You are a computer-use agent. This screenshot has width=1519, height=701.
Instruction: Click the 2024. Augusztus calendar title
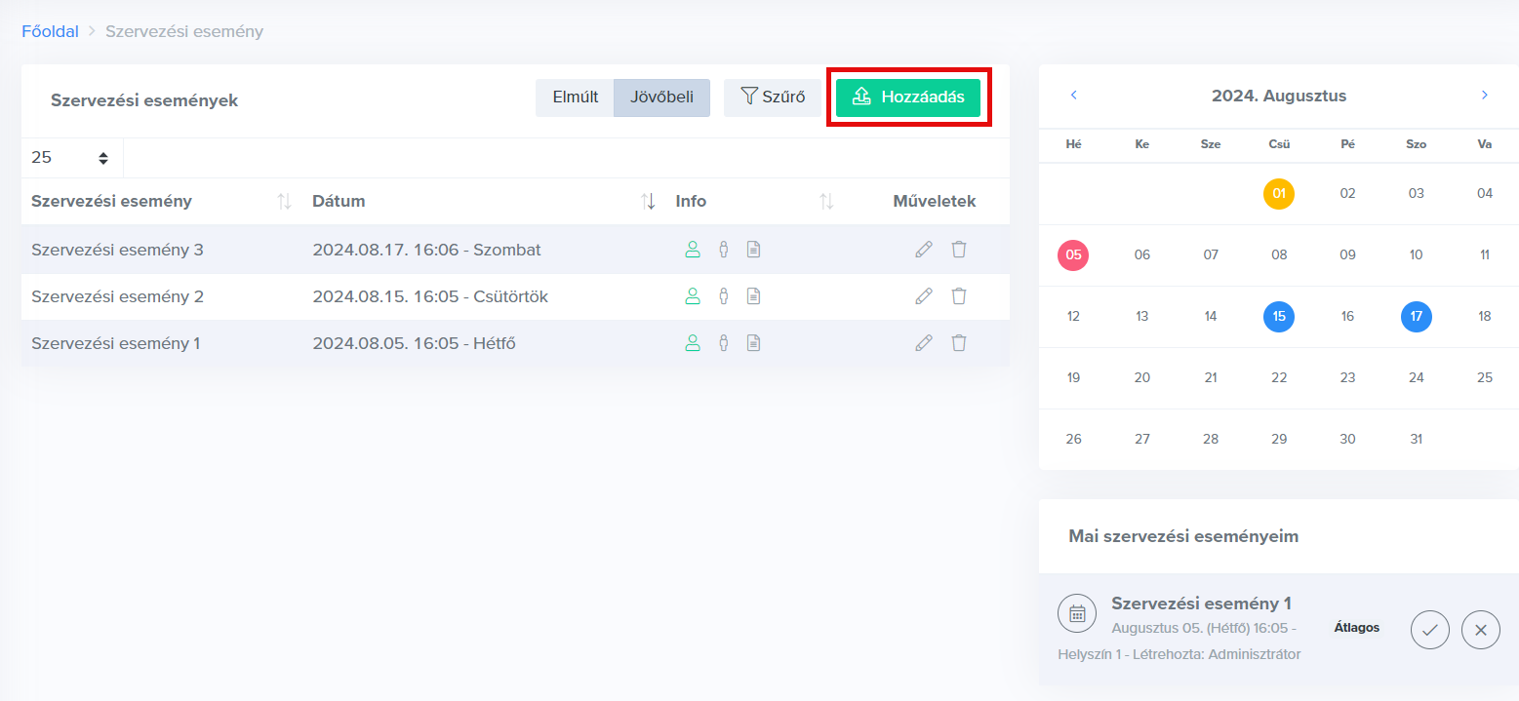click(x=1279, y=97)
